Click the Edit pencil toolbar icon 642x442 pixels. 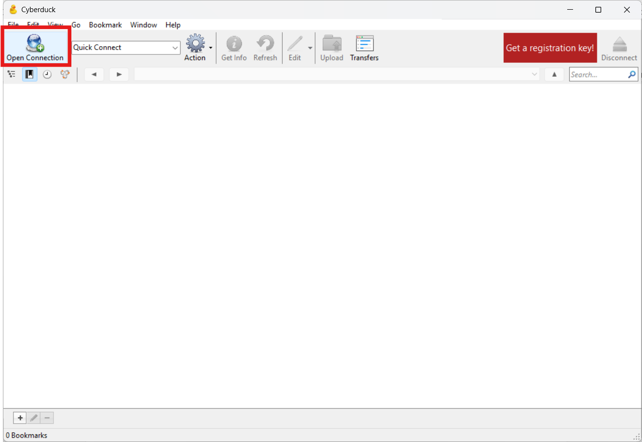[x=295, y=44]
